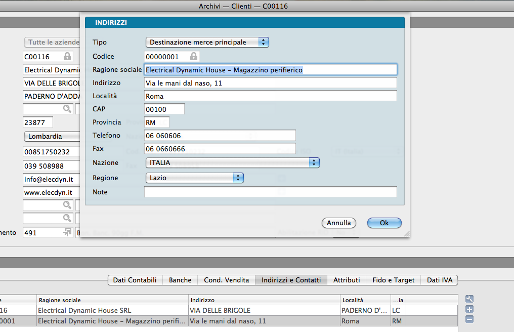This screenshot has width=514, height=332.
Task: Add an address with the plus icon
Action: click(469, 309)
